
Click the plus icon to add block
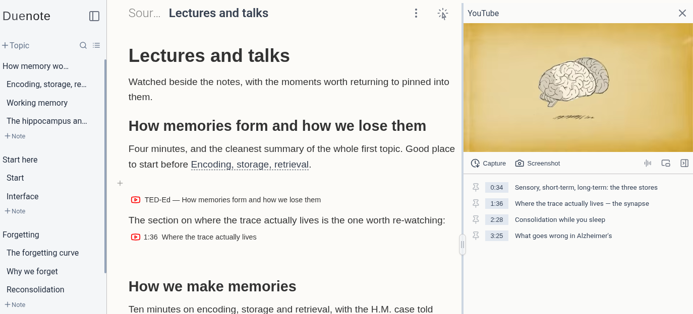120,183
